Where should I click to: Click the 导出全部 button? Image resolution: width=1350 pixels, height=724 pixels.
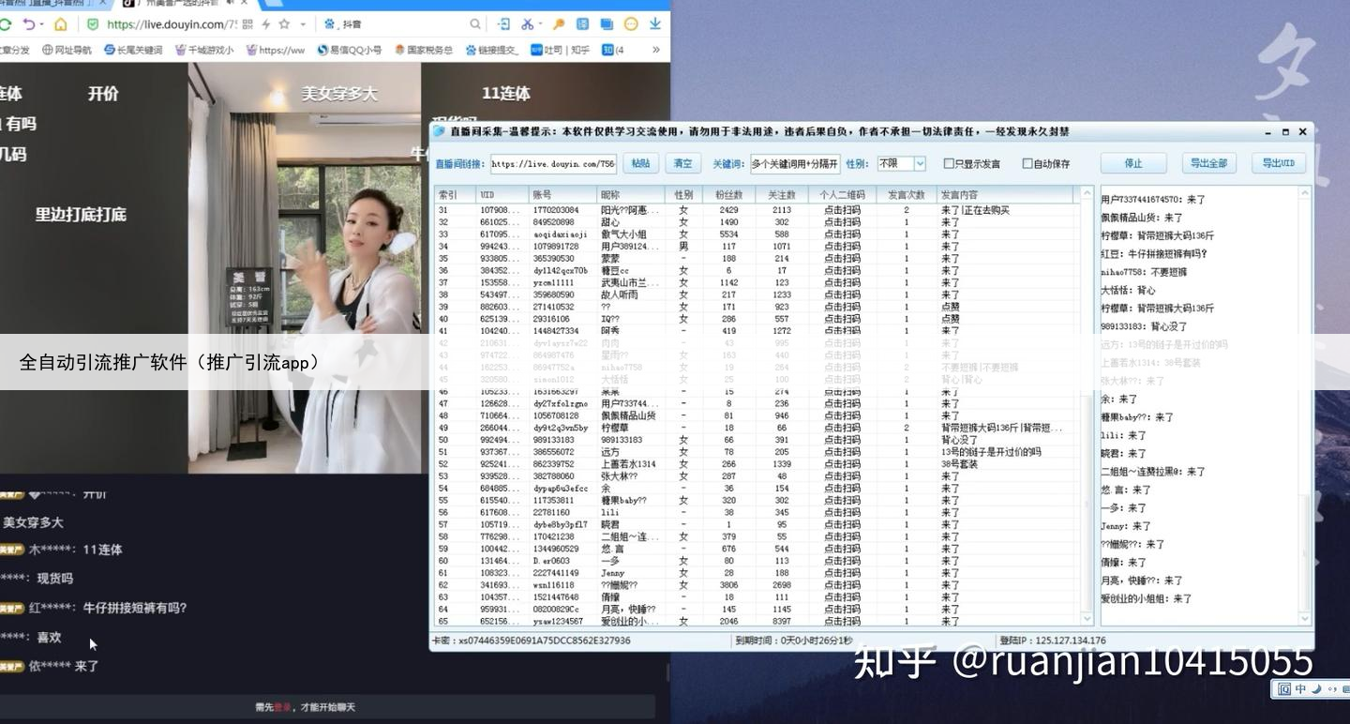[1208, 163]
